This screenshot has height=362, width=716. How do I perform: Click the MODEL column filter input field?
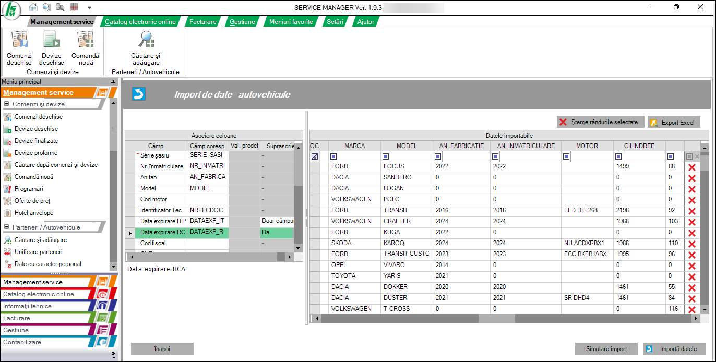coord(411,156)
